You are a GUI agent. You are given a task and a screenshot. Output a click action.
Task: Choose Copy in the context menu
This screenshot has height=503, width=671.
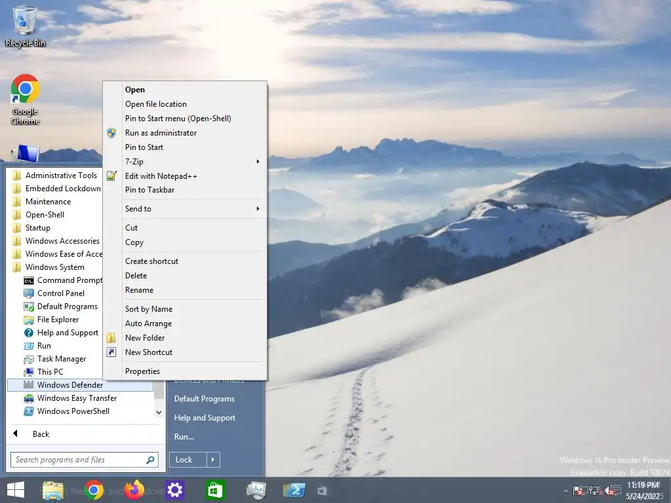(185, 242)
